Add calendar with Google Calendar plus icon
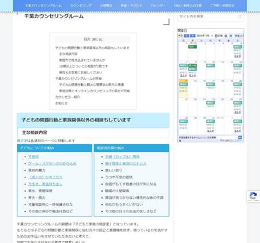Screen dimensions: 260x243 [x=240, y=138]
